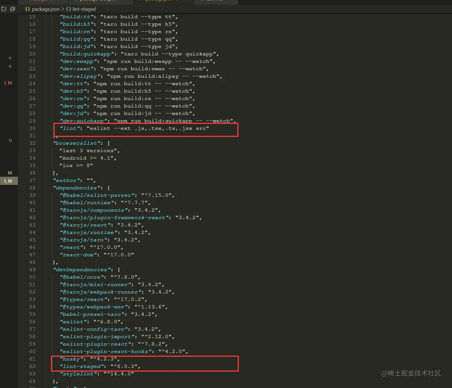Image resolution: width=452 pixels, height=388 pixels.
Task: Click the highlighted '1, M' status row
Action: tap(9, 181)
